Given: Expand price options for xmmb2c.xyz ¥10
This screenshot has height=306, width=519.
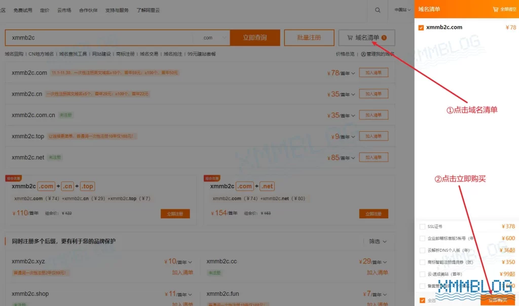Looking at the screenshot, I should (190, 262).
